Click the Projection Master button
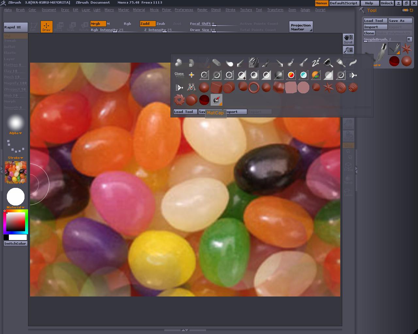This screenshot has height=334, width=418. click(301, 27)
